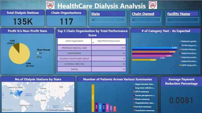Select INDEPENDENT row in table
The image size is (202, 113).
pos(92,53)
